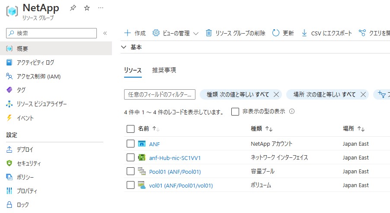Click the hidden types info icon
Viewport: 390px width, 213px height.
point(292,112)
